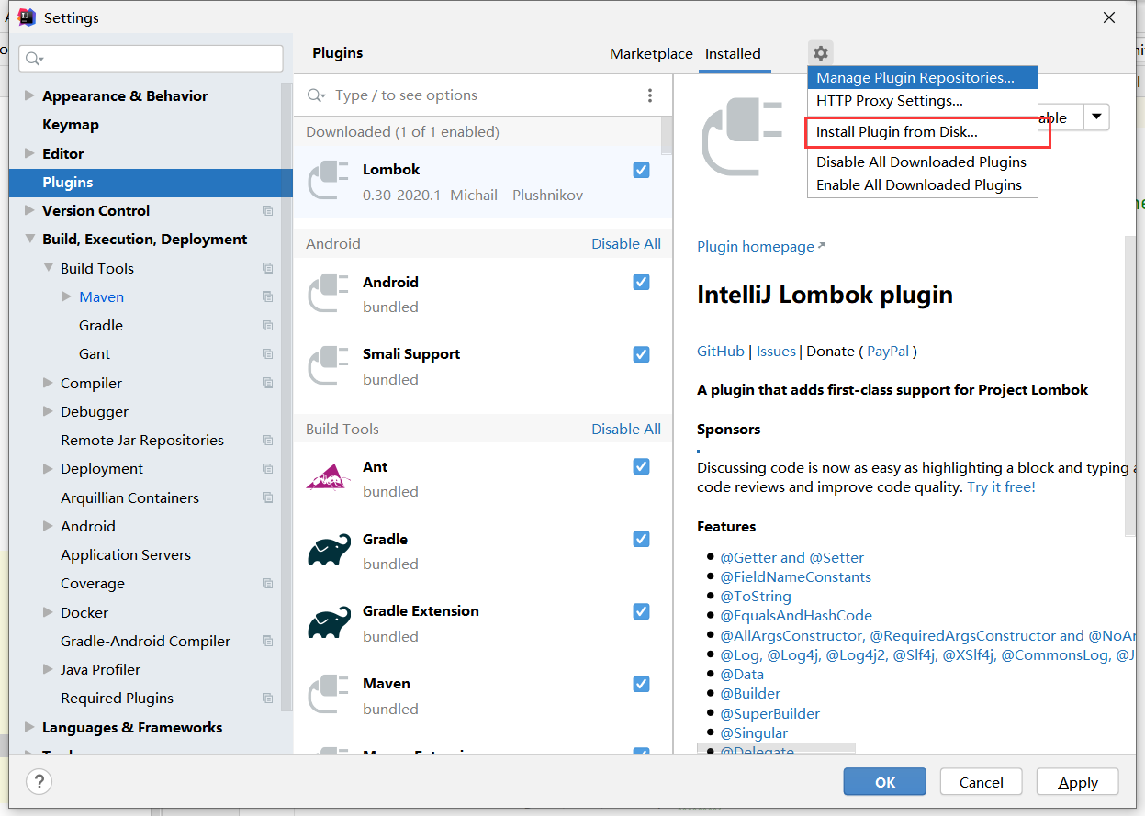Click the project-level icon beside Coverage
The image size is (1145, 816).
pyautogui.click(x=267, y=584)
